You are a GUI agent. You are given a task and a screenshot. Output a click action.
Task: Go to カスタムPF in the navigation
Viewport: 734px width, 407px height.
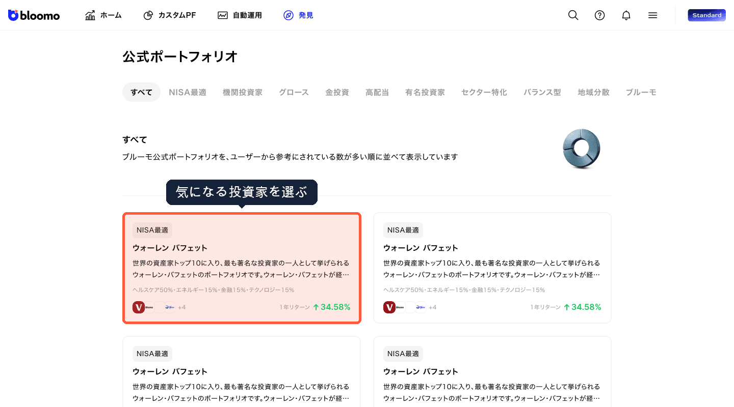tap(170, 15)
